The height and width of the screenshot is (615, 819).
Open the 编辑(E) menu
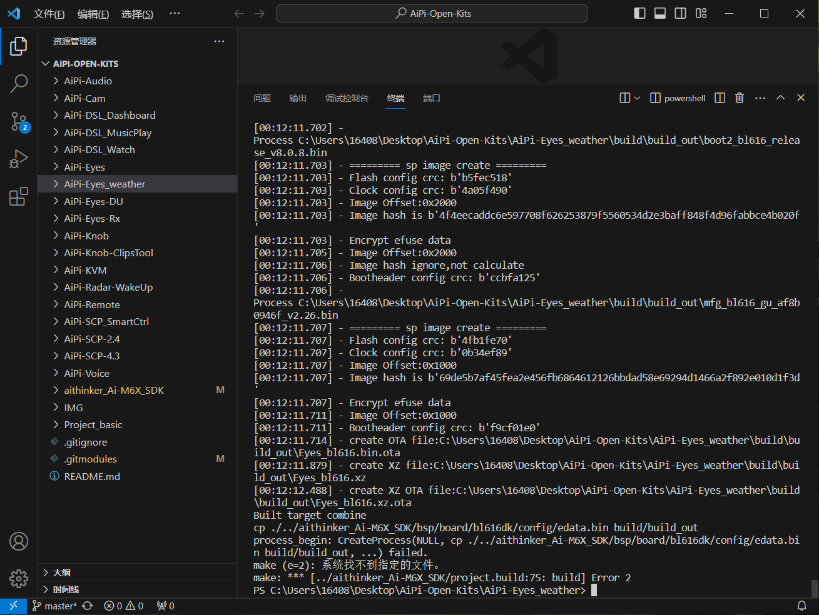point(93,14)
